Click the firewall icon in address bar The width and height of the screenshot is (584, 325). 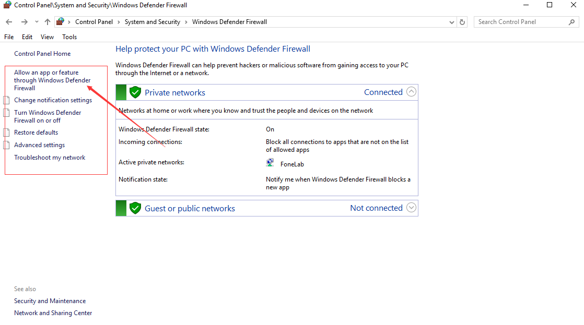(61, 21)
